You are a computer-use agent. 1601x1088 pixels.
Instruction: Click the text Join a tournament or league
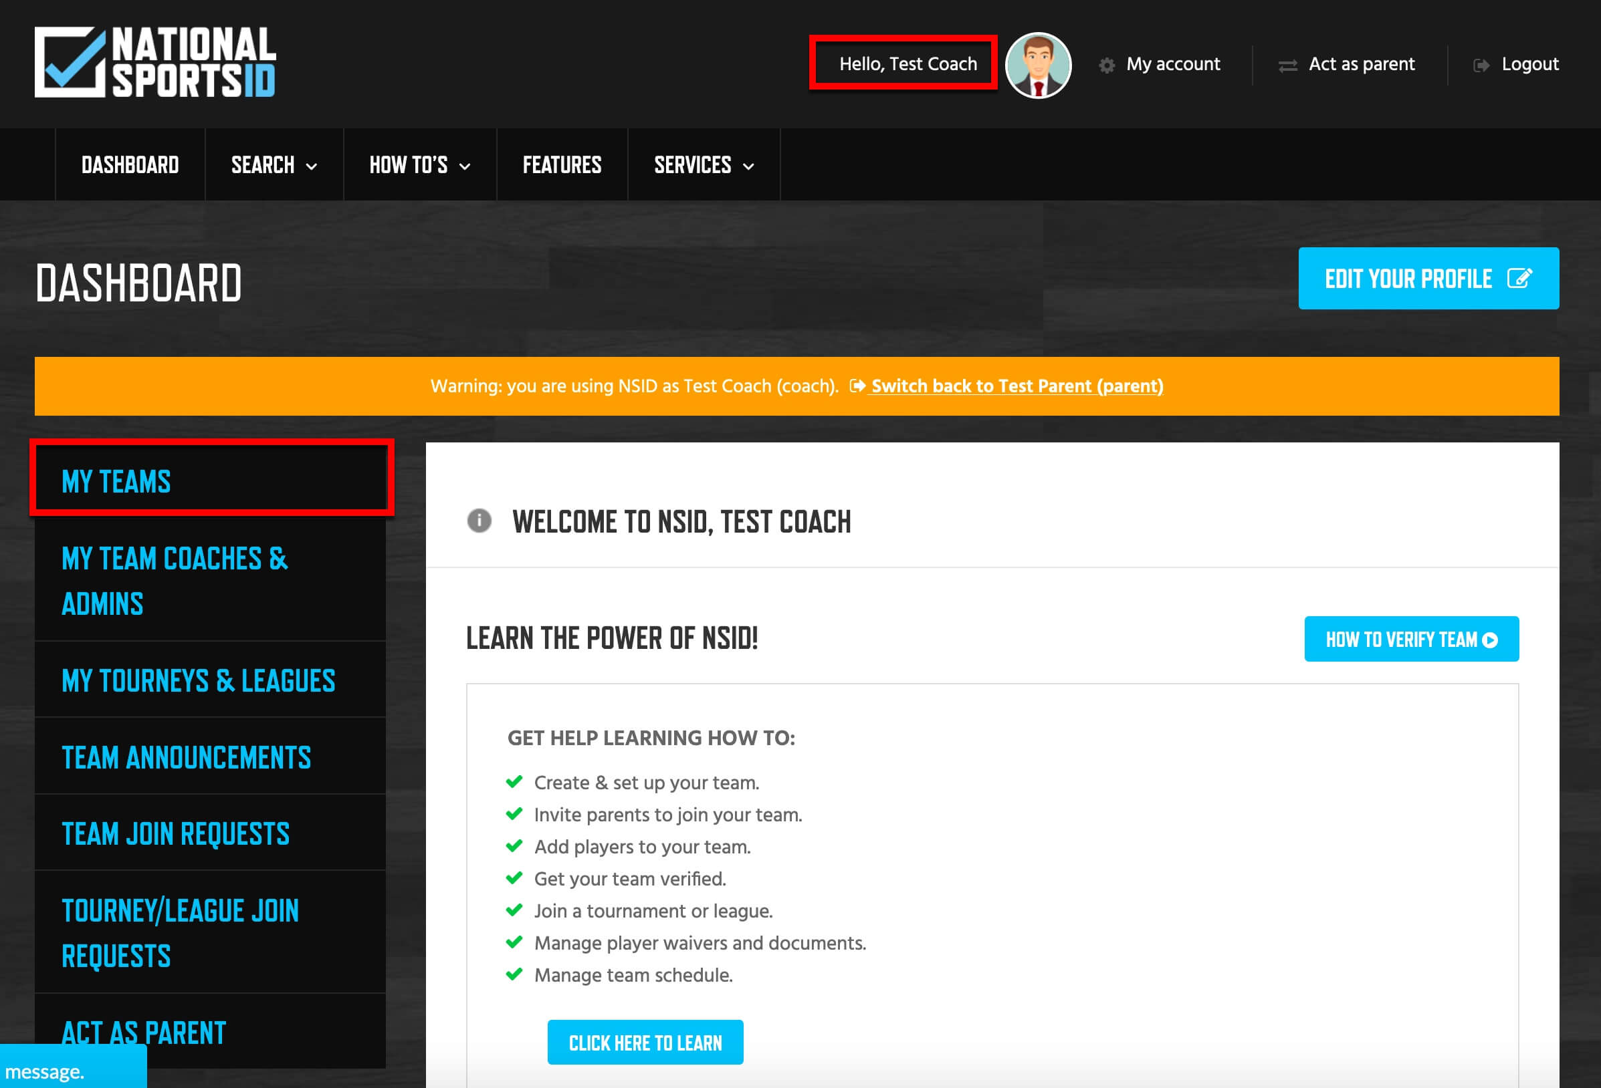point(654,911)
